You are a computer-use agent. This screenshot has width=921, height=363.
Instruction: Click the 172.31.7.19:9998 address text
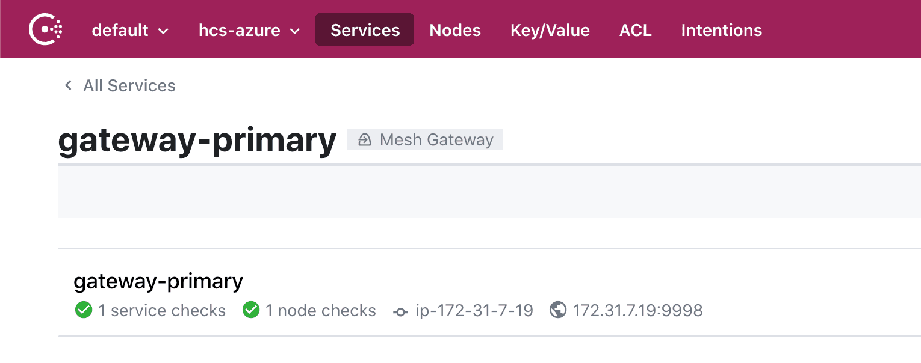click(637, 310)
